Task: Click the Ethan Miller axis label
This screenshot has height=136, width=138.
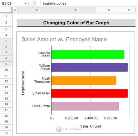Action: point(41,93)
